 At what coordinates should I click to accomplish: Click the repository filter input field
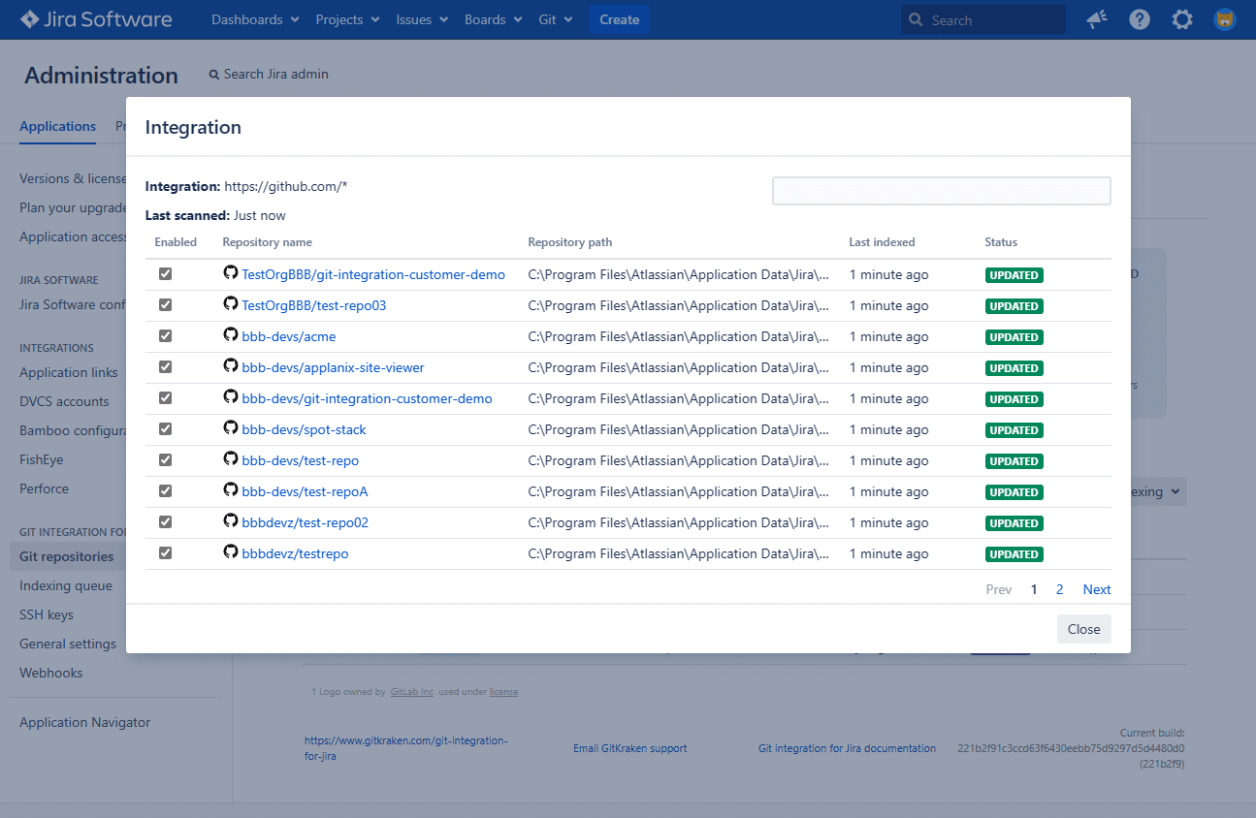[941, 191]
